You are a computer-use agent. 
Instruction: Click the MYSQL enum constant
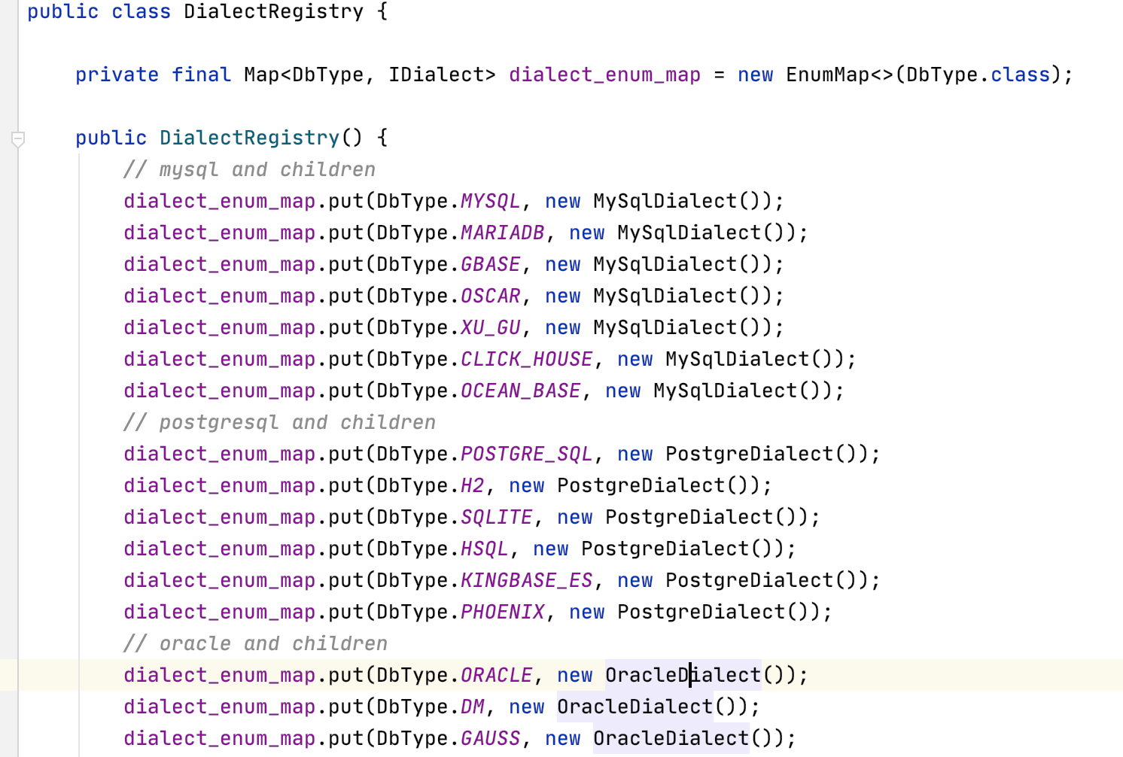point(490,202)
